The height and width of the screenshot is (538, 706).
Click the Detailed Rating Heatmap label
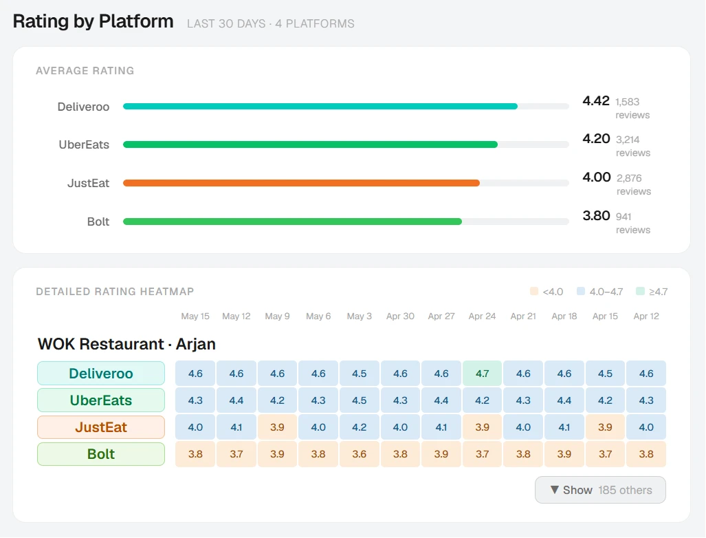pos(115,292)
